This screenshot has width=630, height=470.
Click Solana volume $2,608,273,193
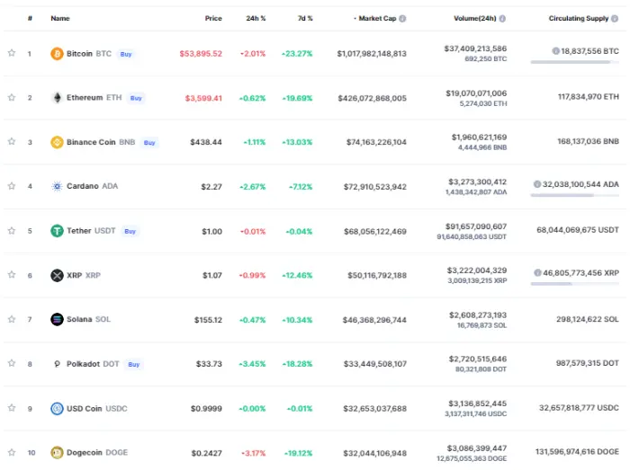pyautogui.click(x=478, y=315)
